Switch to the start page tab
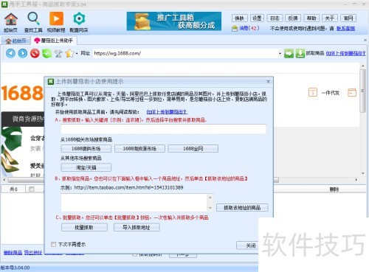Viewport: 369px width, 272px height. point(15,41)
